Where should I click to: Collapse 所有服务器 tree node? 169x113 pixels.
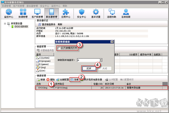tap(5, 23)
